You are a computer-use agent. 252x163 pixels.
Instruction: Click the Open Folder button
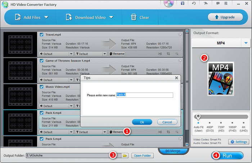(143, 155)
